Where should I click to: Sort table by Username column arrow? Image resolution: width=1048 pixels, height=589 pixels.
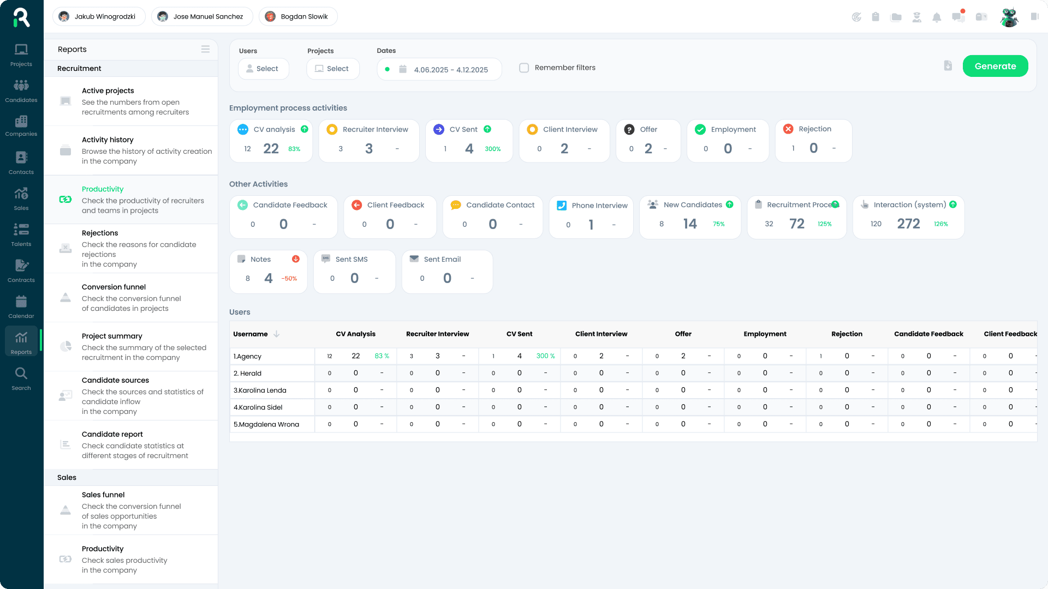tap(277, 334)
